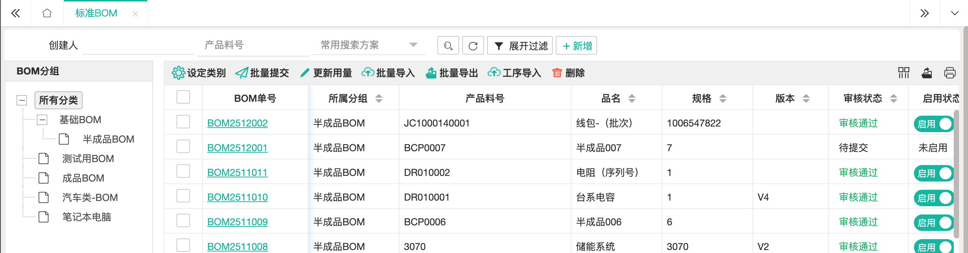968x253 pixels.
Task: Click the 产品料号 search input field
Action: click(x=256, y=45)
